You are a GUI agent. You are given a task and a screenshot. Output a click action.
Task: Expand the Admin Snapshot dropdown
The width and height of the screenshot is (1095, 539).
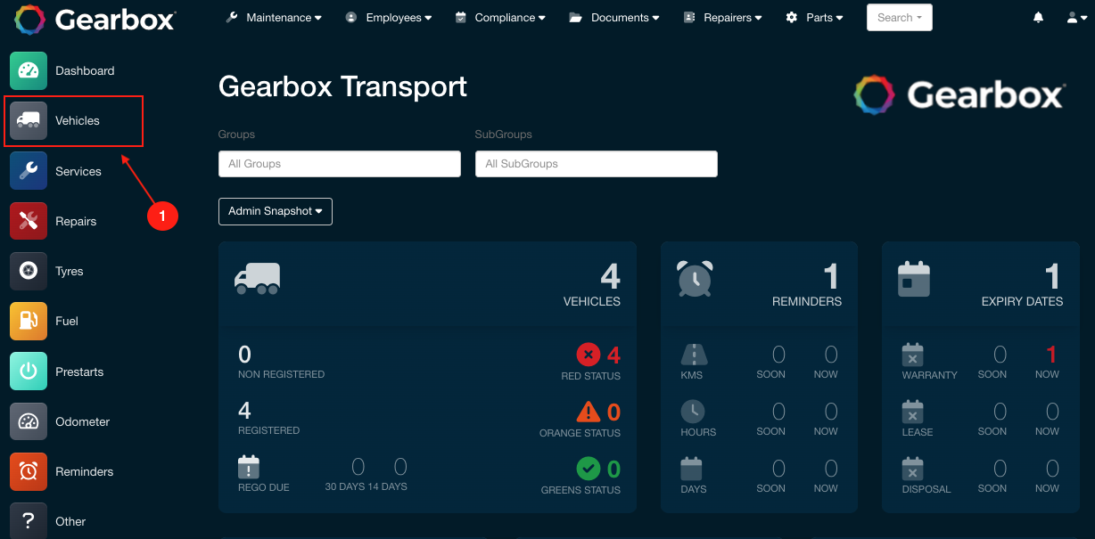point(276,211)
